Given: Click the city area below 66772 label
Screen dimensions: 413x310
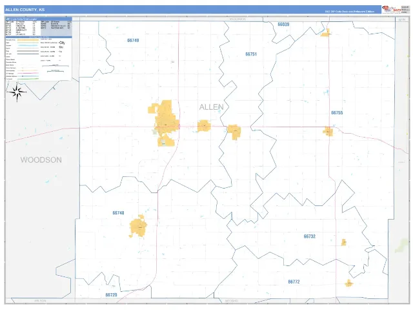Looking at the screenshot, I should coord(349,284).
